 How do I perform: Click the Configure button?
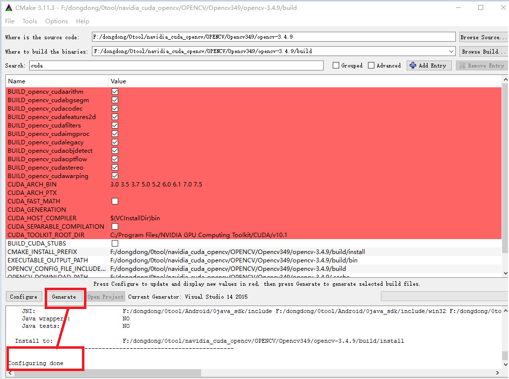(23, 297)
